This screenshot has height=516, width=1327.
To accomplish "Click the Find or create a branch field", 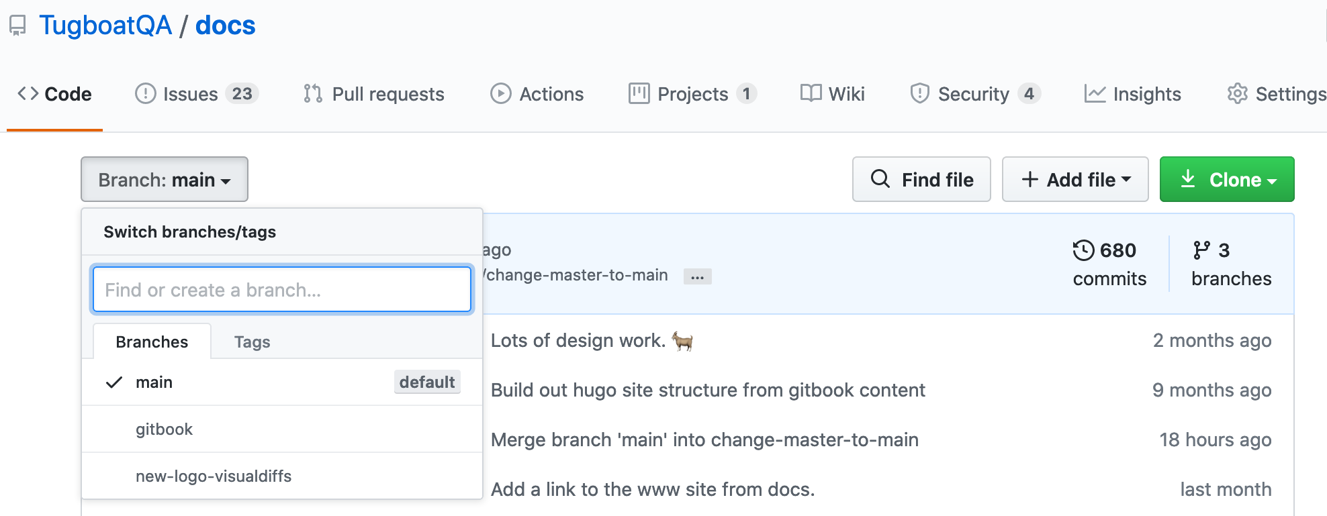I will [x=282, y=290].
